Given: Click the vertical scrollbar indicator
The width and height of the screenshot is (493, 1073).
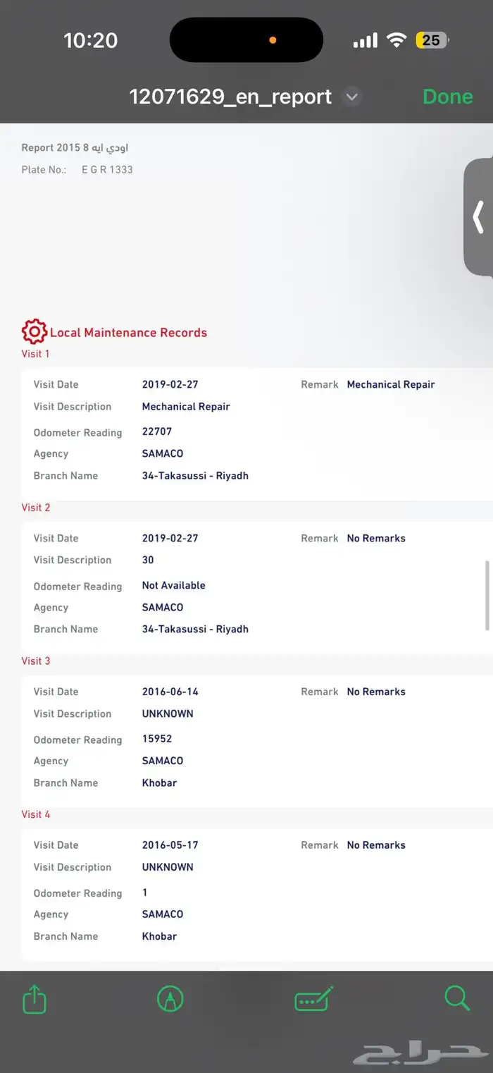Looking at the screenshot, I should click(x=487, y=596).
